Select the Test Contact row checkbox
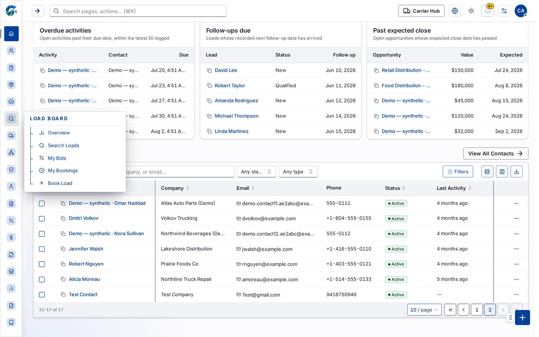Viewport: 539px width, 337px height. coord(42,294)
